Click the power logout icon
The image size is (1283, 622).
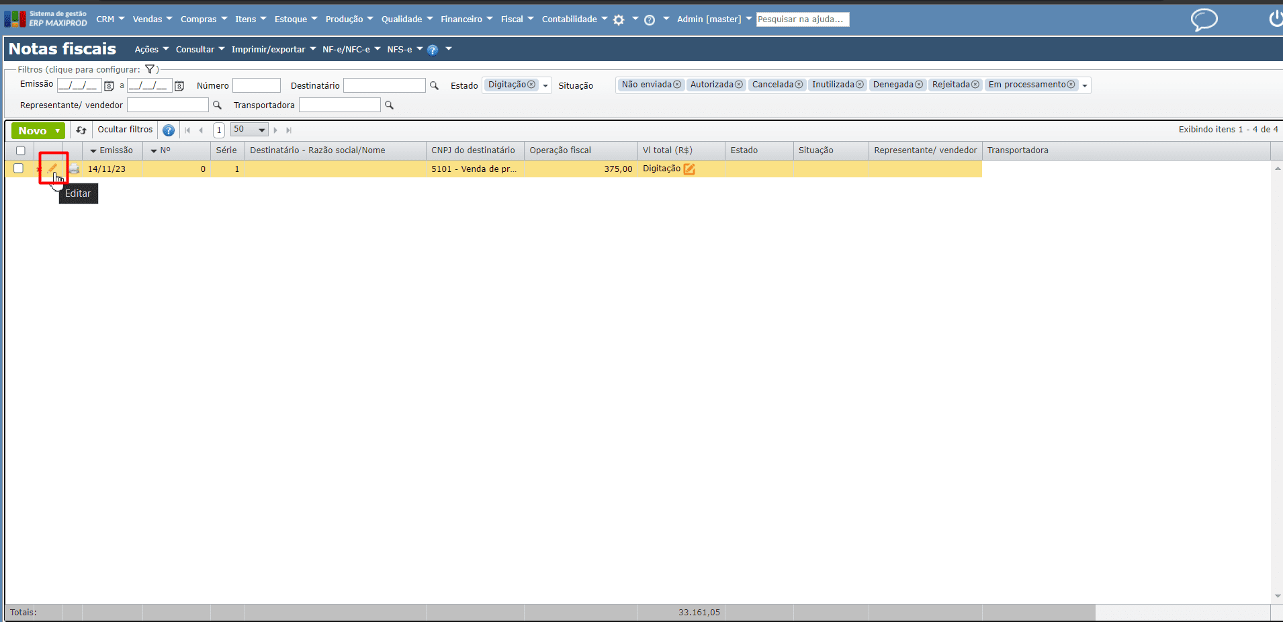pyautogui.click(x=1276, y=18)
